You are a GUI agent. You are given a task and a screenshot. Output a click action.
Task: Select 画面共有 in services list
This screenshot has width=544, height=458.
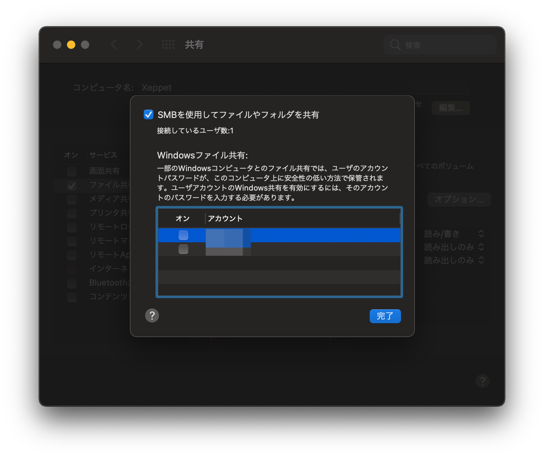pyautogui.click(x=104, y=171)
